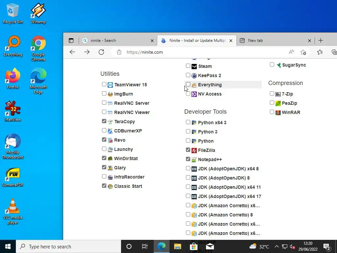Check the 7-Zip checkbox

coord(272,94)
